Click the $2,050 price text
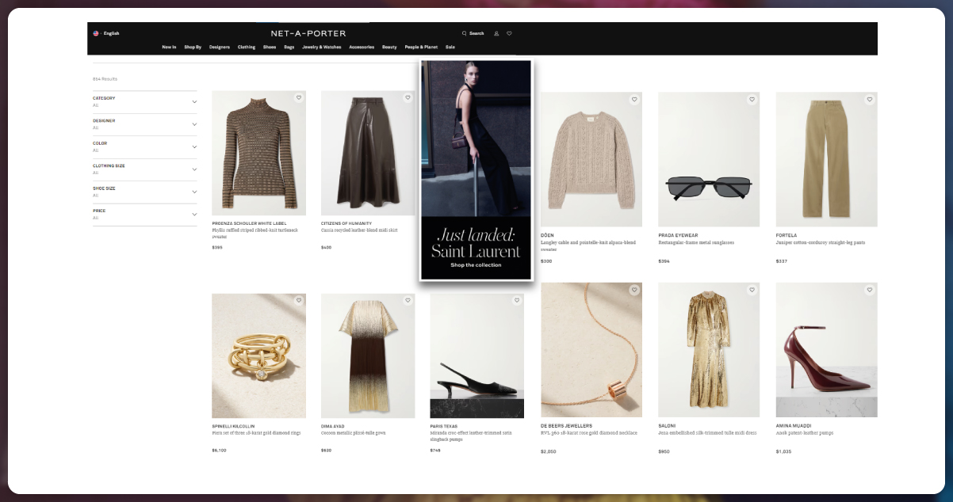 pos(549,451)
